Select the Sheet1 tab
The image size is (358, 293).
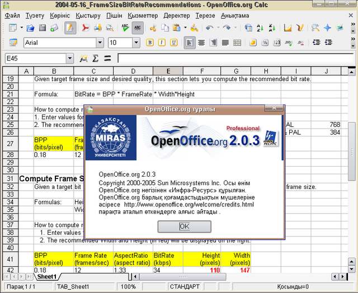tap(47, 277)
